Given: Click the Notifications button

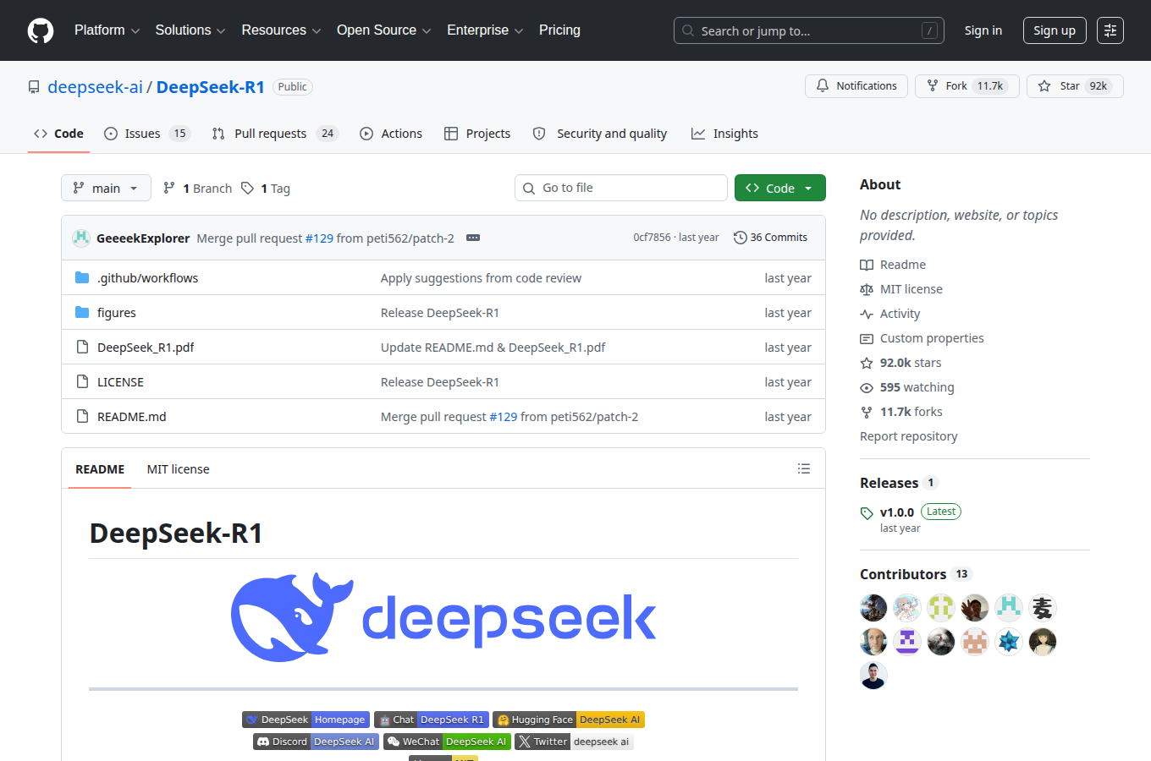Looking at the screenshot, I should pos(856,86).
